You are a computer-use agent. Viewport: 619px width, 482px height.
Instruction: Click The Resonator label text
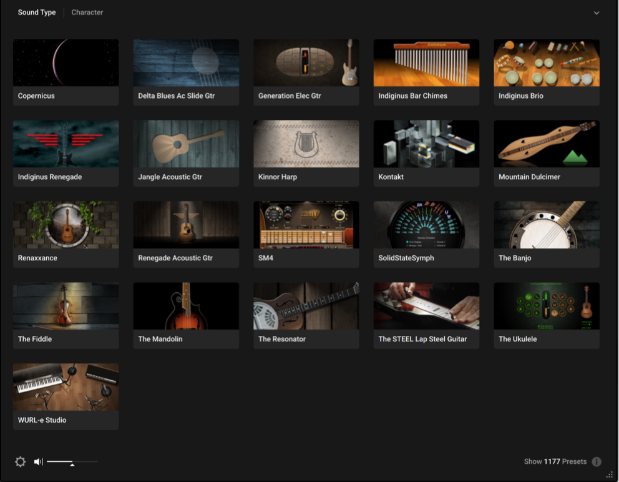282,339
